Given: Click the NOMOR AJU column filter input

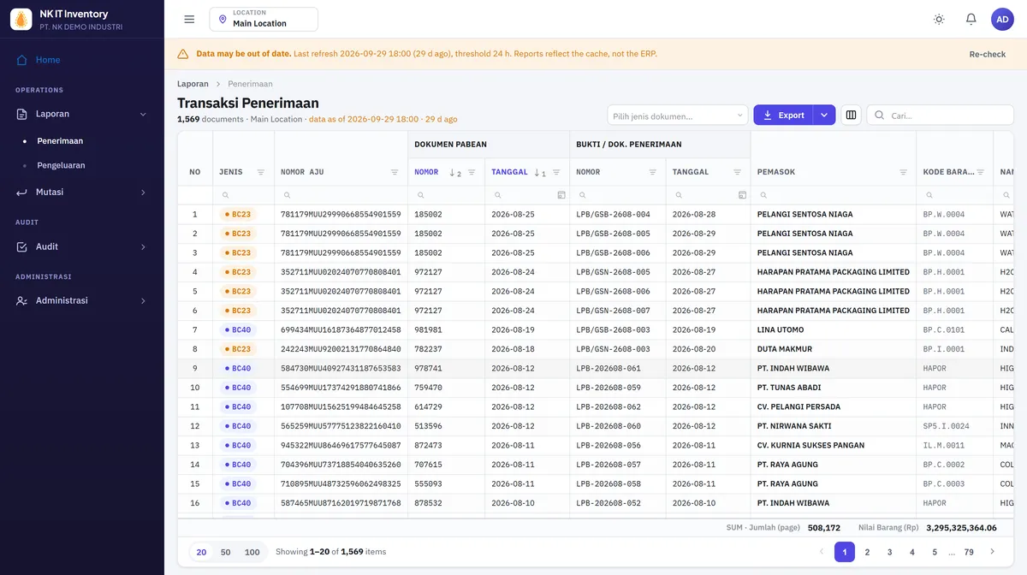Looking at the screenshot, I should click(x=341, y=195).
